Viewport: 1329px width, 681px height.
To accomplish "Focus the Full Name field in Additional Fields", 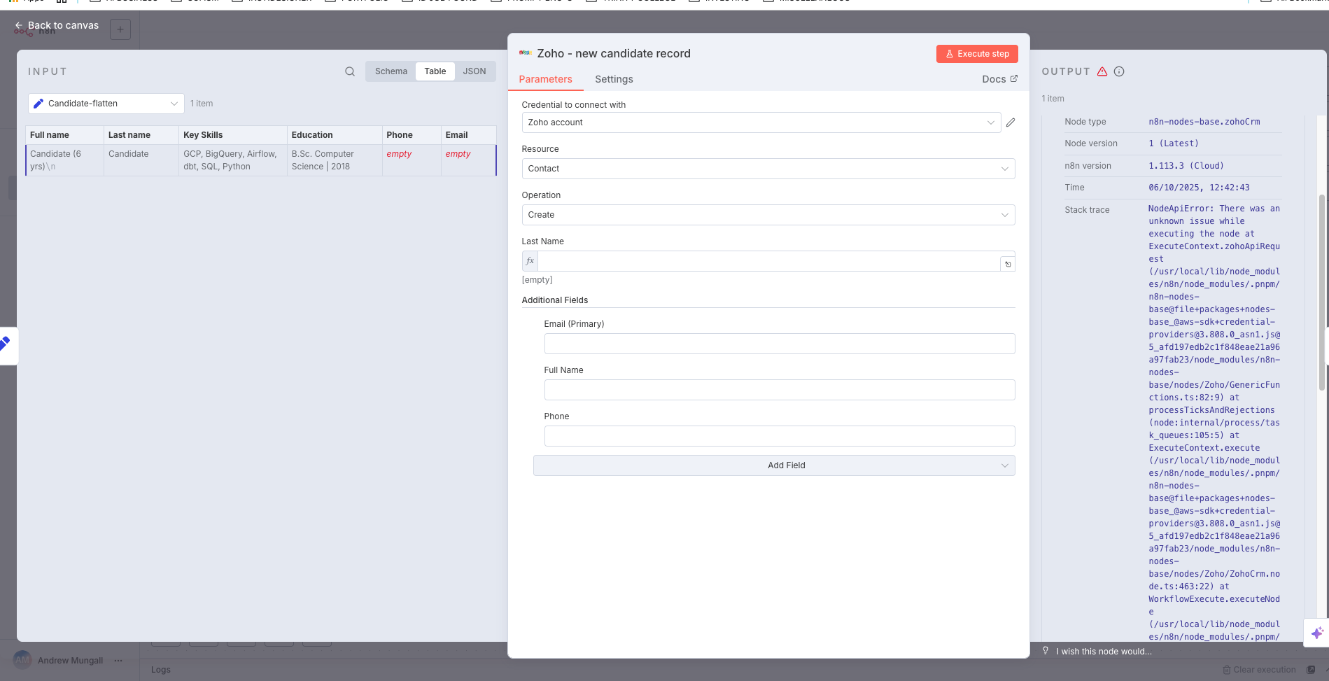I will point(780,390).
